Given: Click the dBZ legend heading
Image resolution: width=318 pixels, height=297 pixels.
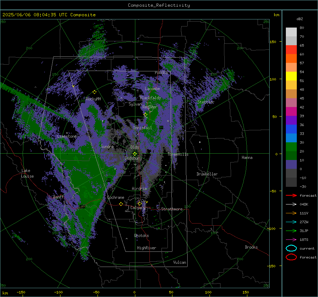Looking at the screenshot, I should tap(300, 19).
